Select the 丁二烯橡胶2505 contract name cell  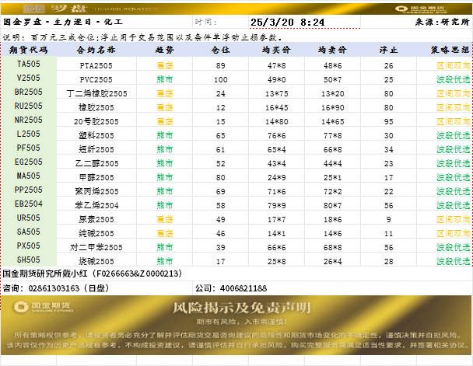coord(96,93)
